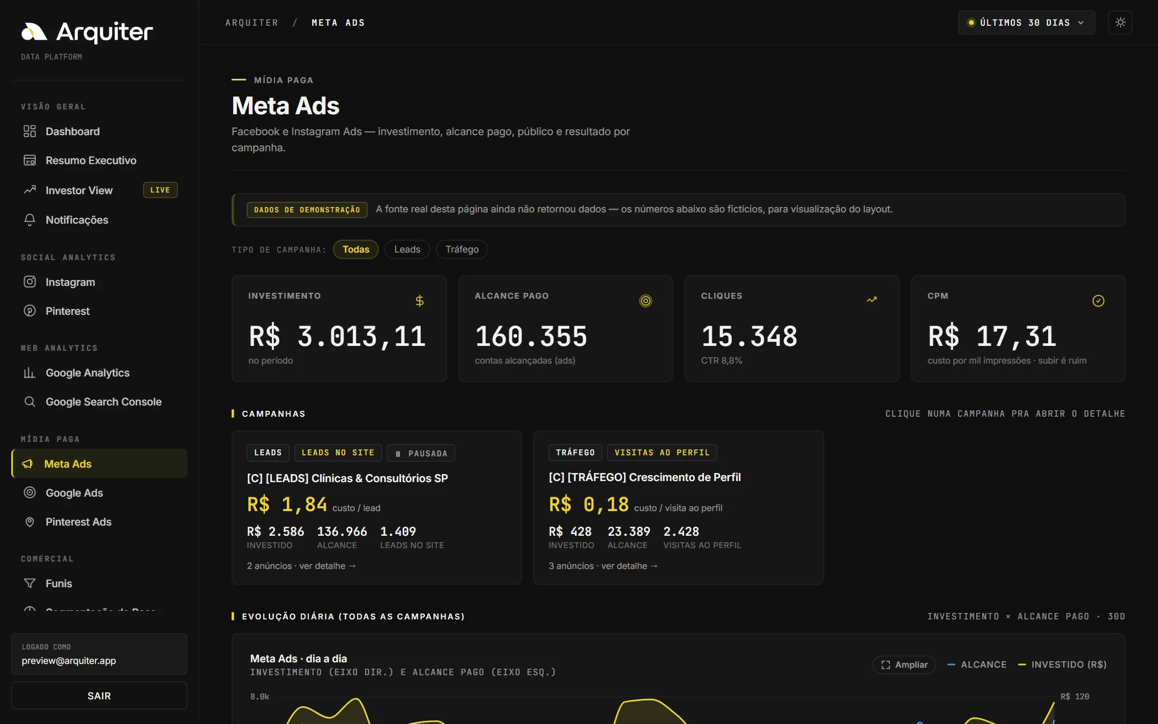Toggle light theme sun icon
1158x724 pixels.
pos(1120,23)
